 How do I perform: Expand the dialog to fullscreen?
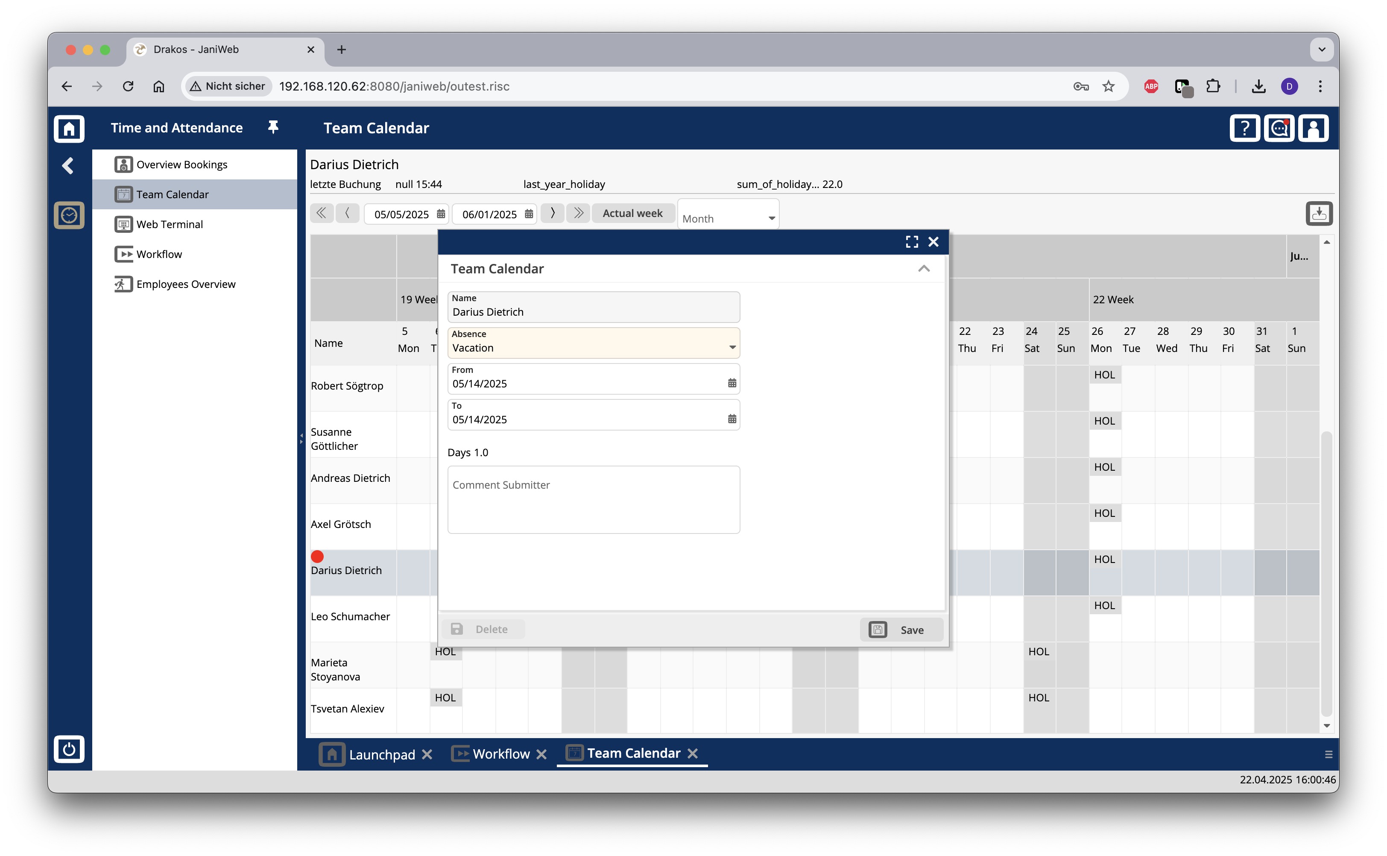coord(911,242)
